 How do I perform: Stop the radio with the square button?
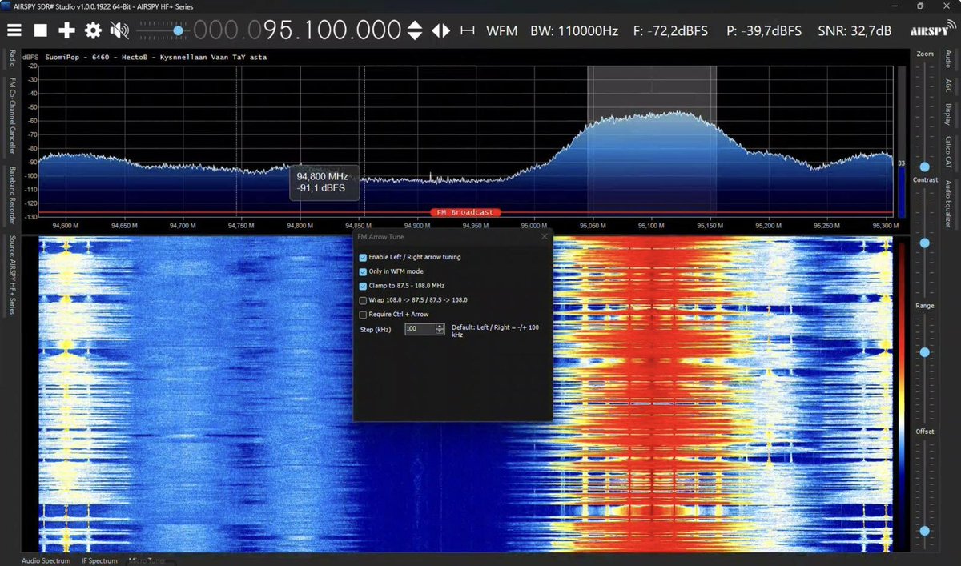[x=41, y=31]
